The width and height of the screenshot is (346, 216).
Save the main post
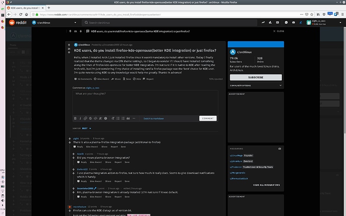tap(127, 79)
